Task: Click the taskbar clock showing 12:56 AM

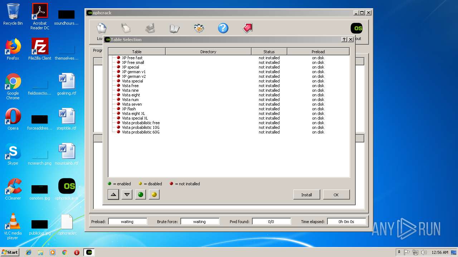Action: coord(440,252)
